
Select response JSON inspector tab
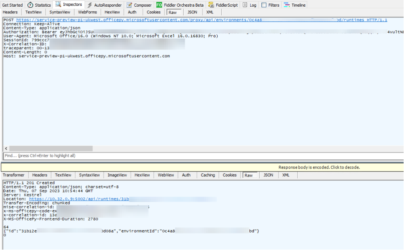pos(268,175)
